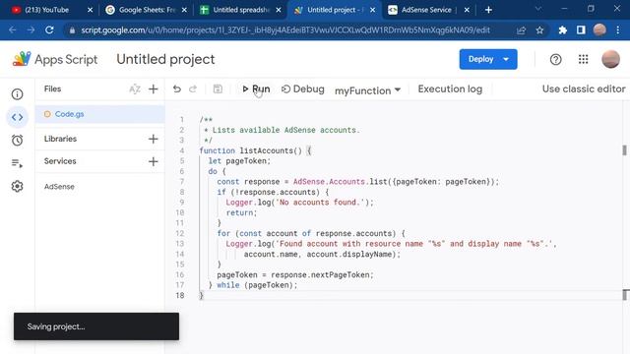Close the AdSense Service browser tab
630x354 pixels.
click(x=467, y=10)
